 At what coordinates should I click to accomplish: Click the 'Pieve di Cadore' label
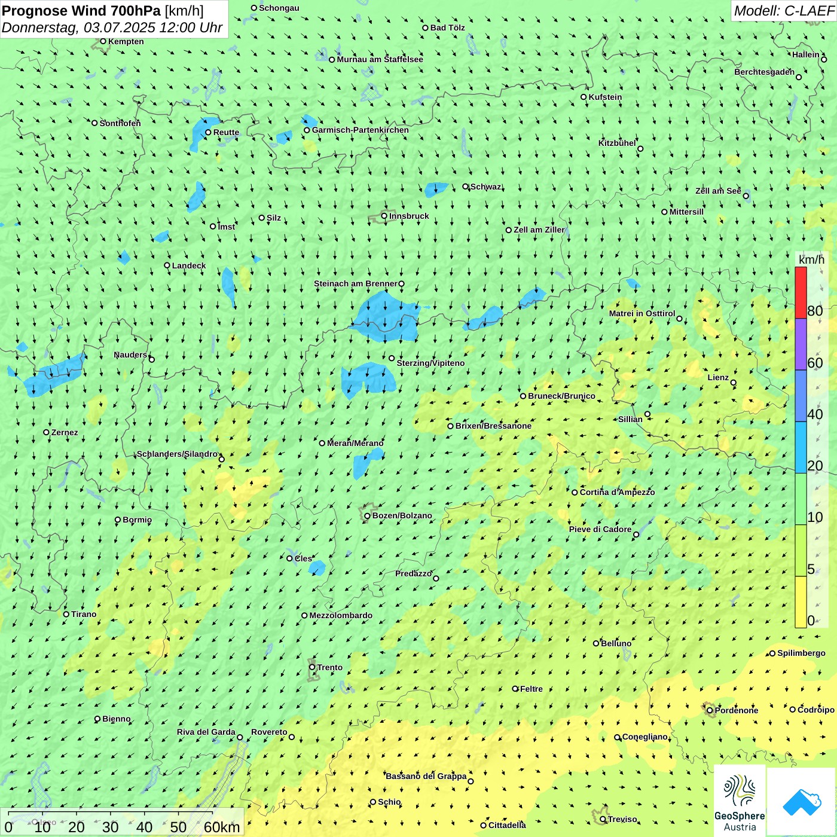(600, 529)
